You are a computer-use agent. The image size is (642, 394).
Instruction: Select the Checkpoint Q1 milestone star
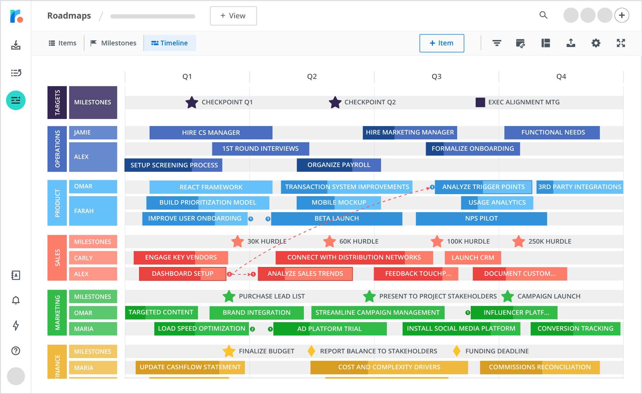(192, 102)
